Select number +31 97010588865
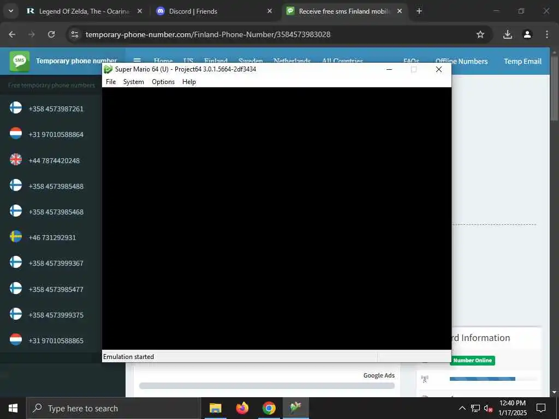Image resolution: width=559 pixels, height=419 pixels. 56,340
